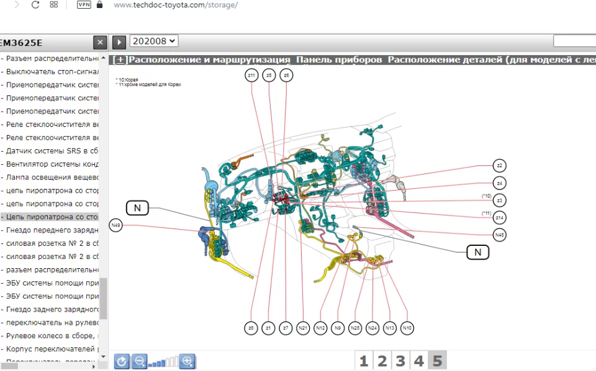Click connector label N48 on the diagram
596x371 pixels.
coord(499,235)
